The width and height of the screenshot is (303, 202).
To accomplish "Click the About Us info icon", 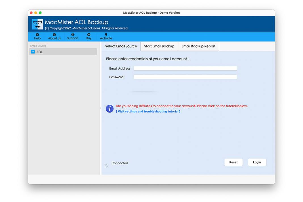I will click(x=54, y=35).
